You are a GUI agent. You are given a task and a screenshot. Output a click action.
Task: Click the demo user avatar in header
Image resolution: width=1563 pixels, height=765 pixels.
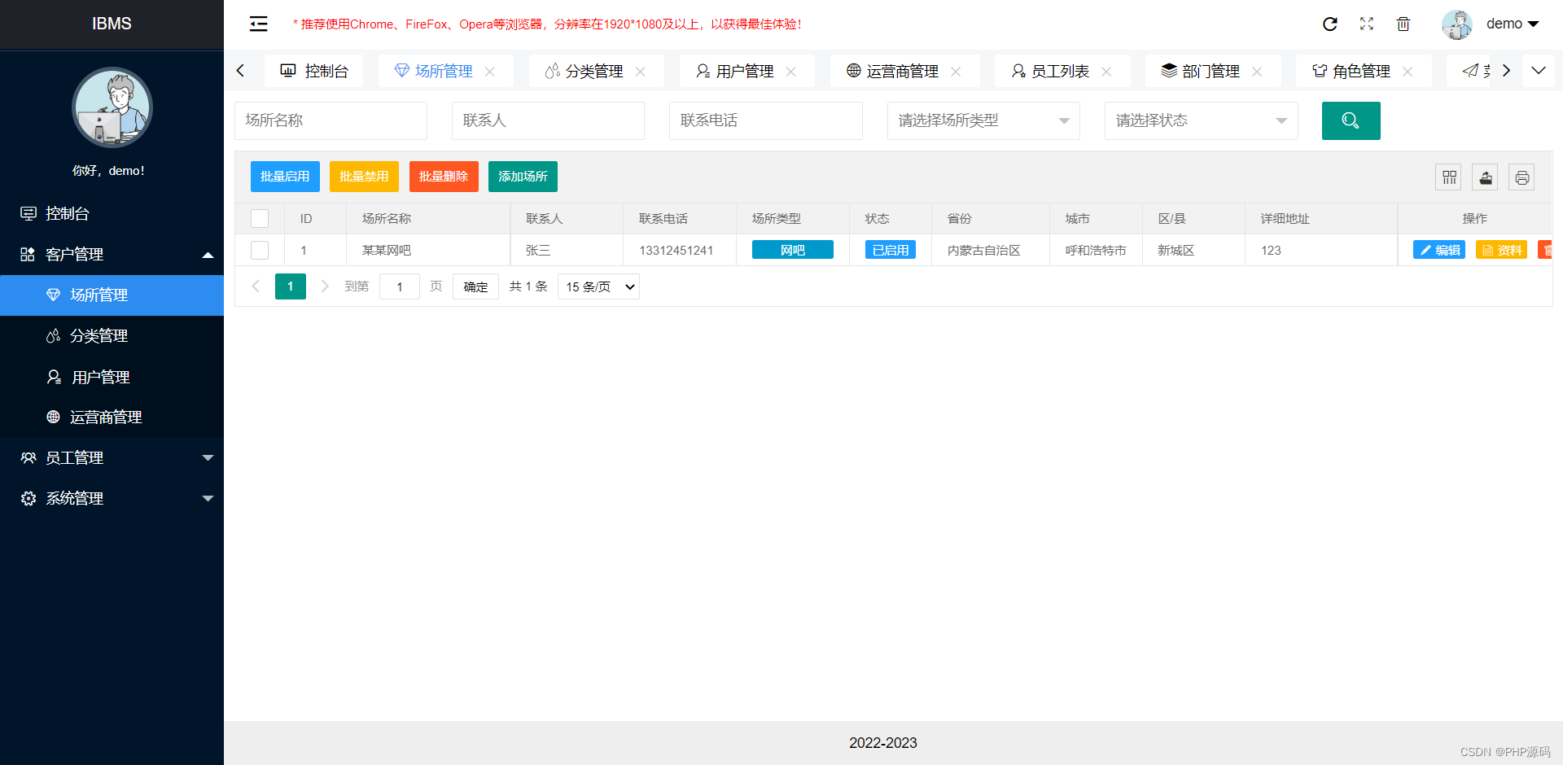1457,24
